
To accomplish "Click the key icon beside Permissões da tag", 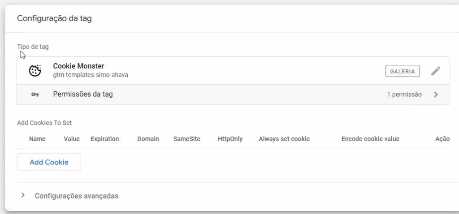I will [35, 94].
